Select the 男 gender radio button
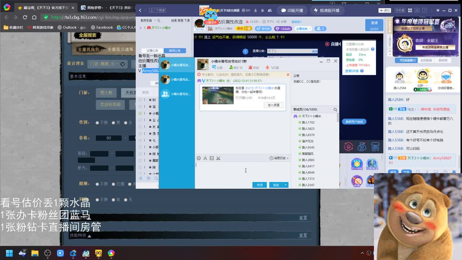 113,123
